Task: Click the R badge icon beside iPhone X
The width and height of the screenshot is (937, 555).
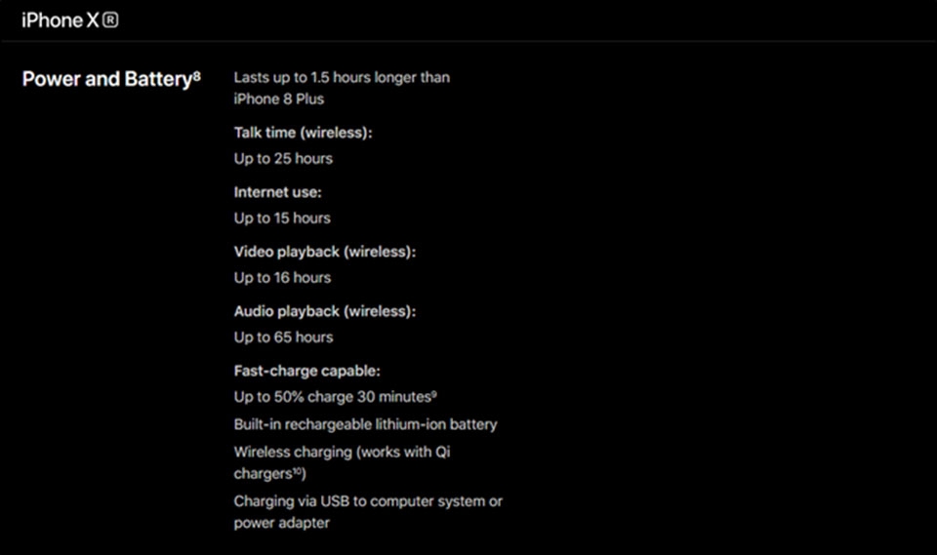Action: (x=110, y=20)
